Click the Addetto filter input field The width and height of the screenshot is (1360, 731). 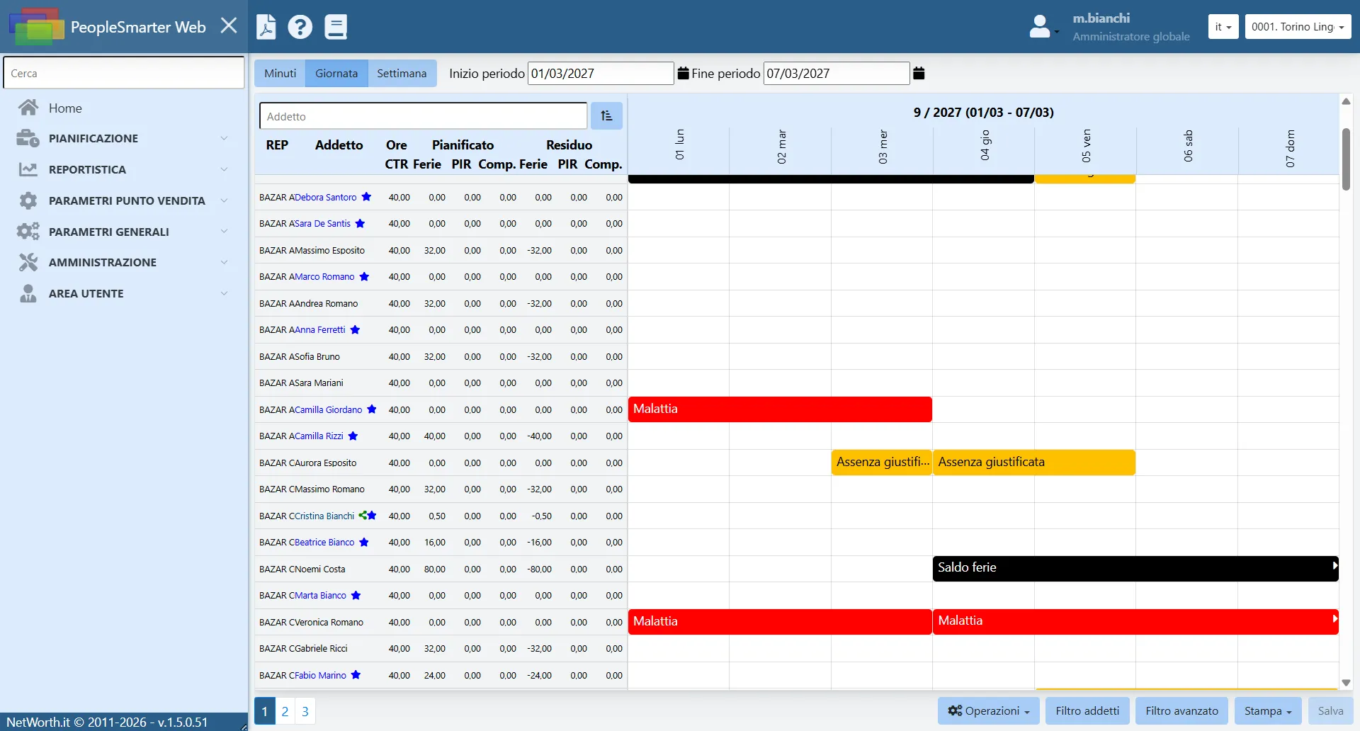(424, 116)
